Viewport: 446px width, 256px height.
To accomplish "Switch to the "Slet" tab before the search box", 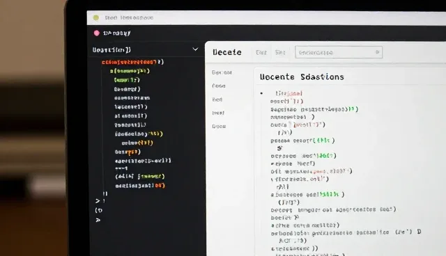I will click(x=280, y=52).
